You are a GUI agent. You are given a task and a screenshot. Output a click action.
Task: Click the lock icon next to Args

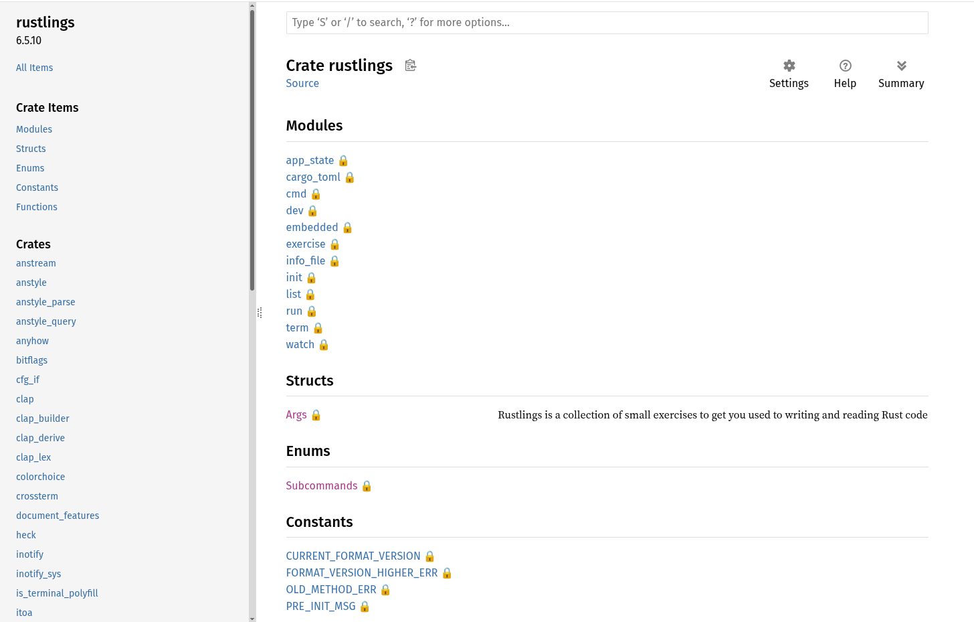tap(316, 415)
